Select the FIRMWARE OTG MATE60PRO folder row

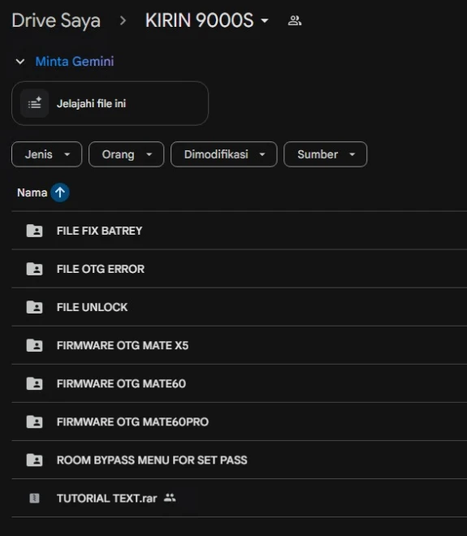click(x=240, y=421)
